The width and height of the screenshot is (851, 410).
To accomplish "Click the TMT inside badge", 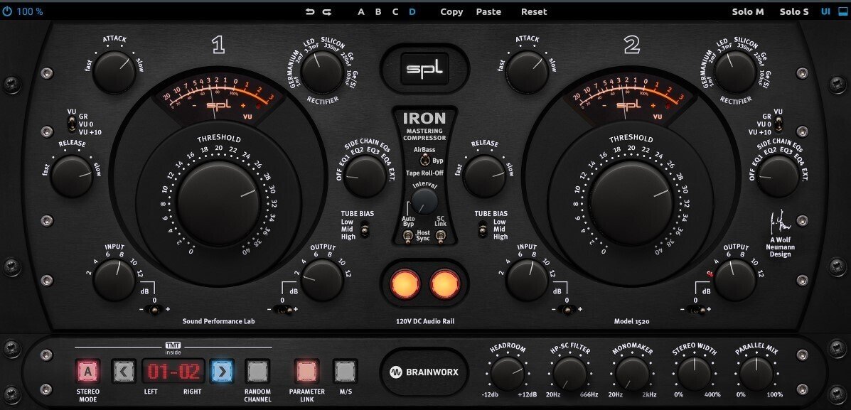I will tap(173, 348).
